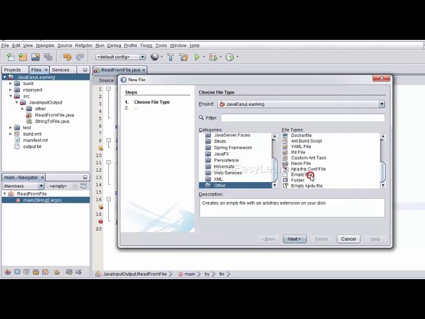
Task: Click the Open Project toolbar icon
Action: pos(35,57)
